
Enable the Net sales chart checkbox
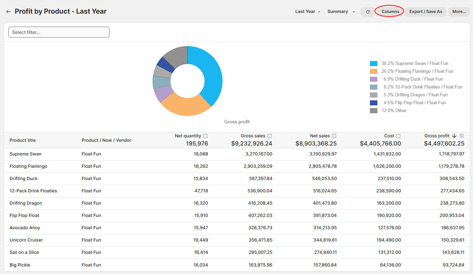coord(334,136)
